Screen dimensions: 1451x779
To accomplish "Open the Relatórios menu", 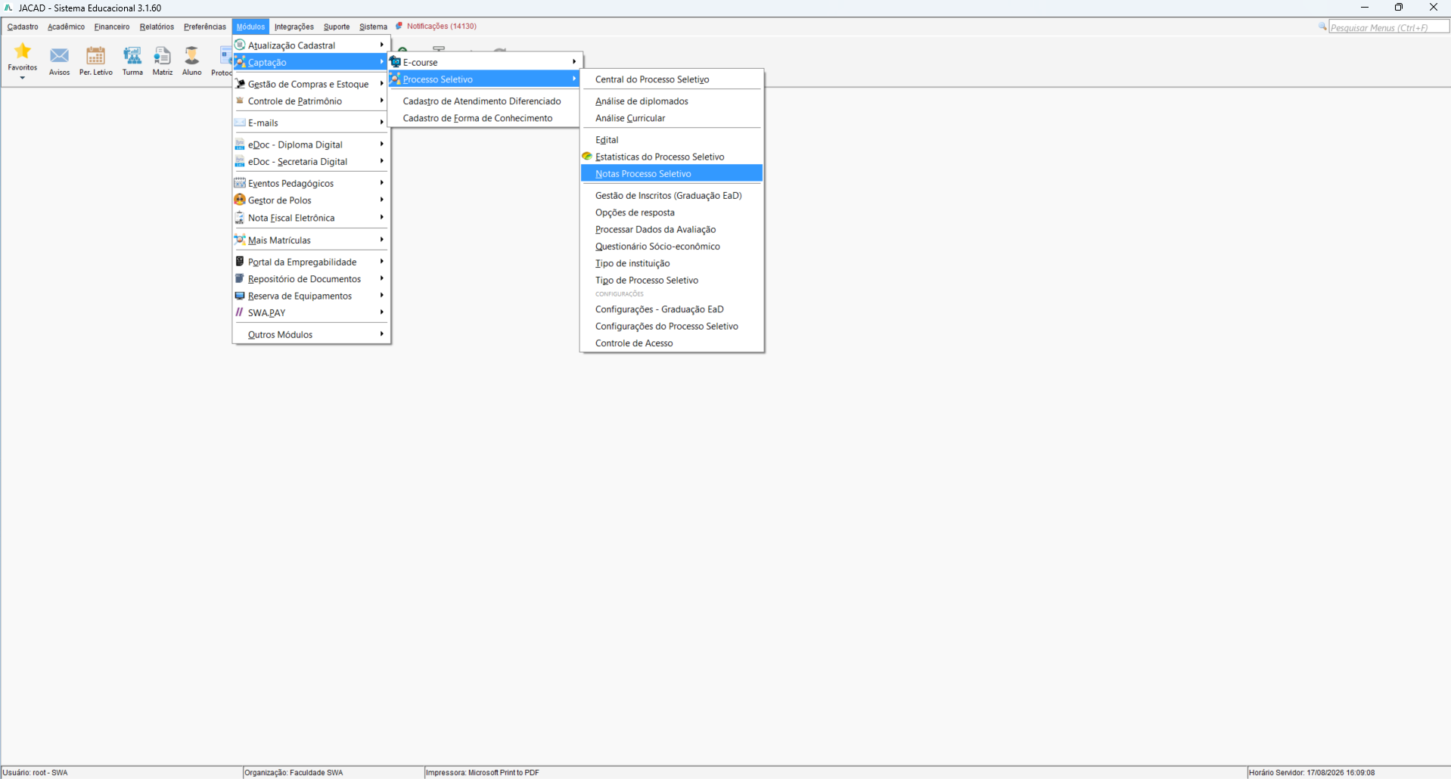I will click(x=157, y=26).
